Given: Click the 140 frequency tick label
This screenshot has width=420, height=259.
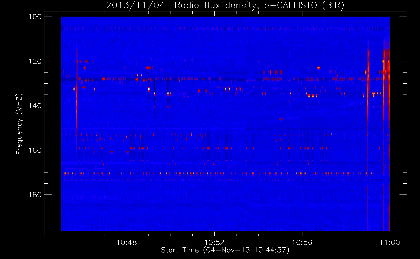Looking at the screenshot, I should point(35,106).
